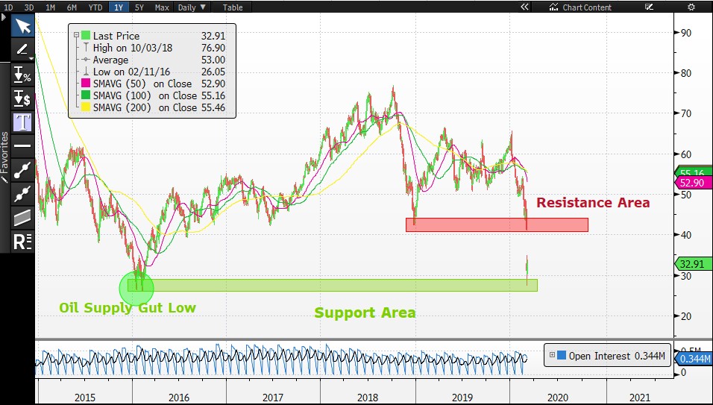
Task: Activate the Text annotation tool
Action: pos(22,122)
